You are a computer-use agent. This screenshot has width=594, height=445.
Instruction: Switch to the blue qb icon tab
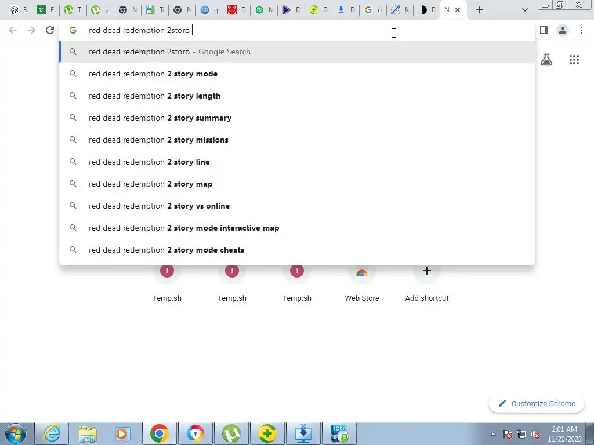[x=209, y=10]
